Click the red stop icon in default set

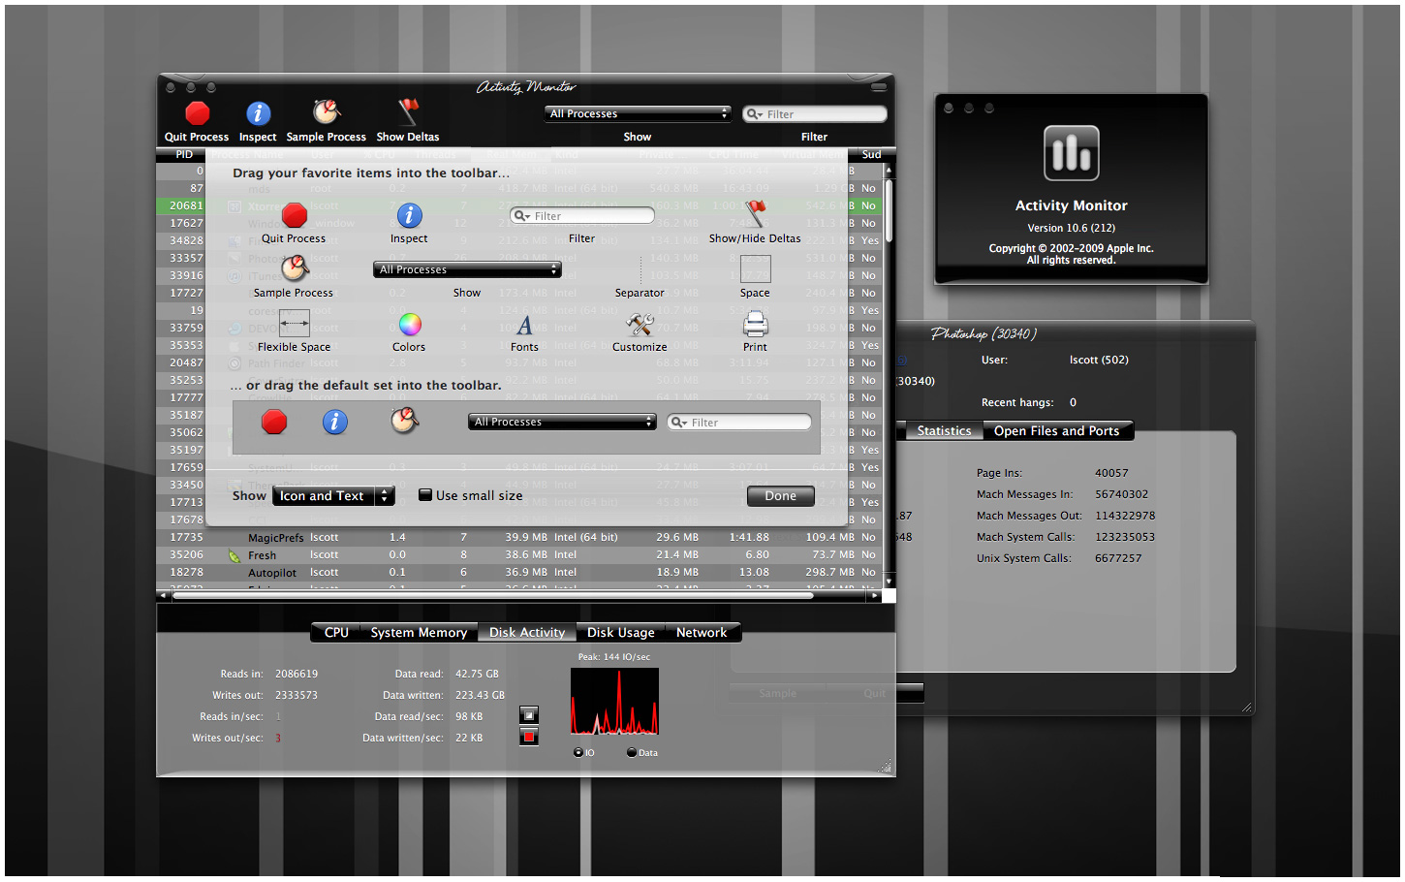pos(275,422)
